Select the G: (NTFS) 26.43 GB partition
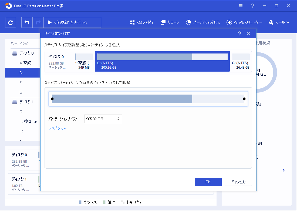 [x=241, y=61]
